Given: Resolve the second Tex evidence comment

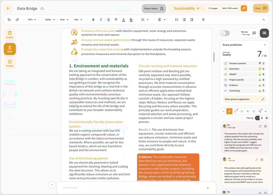Looking at the screenshot, I should (x=262, y=159).
